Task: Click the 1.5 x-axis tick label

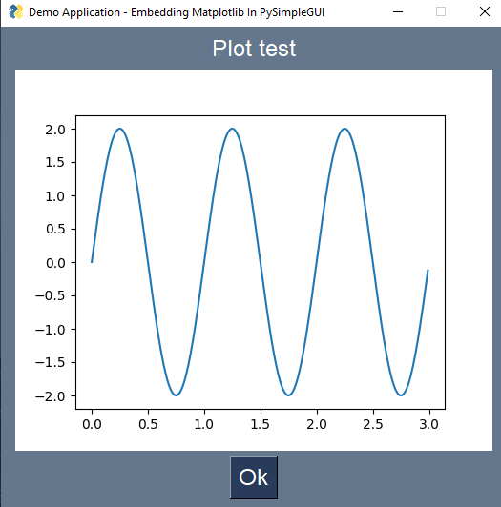Action: 261,424
